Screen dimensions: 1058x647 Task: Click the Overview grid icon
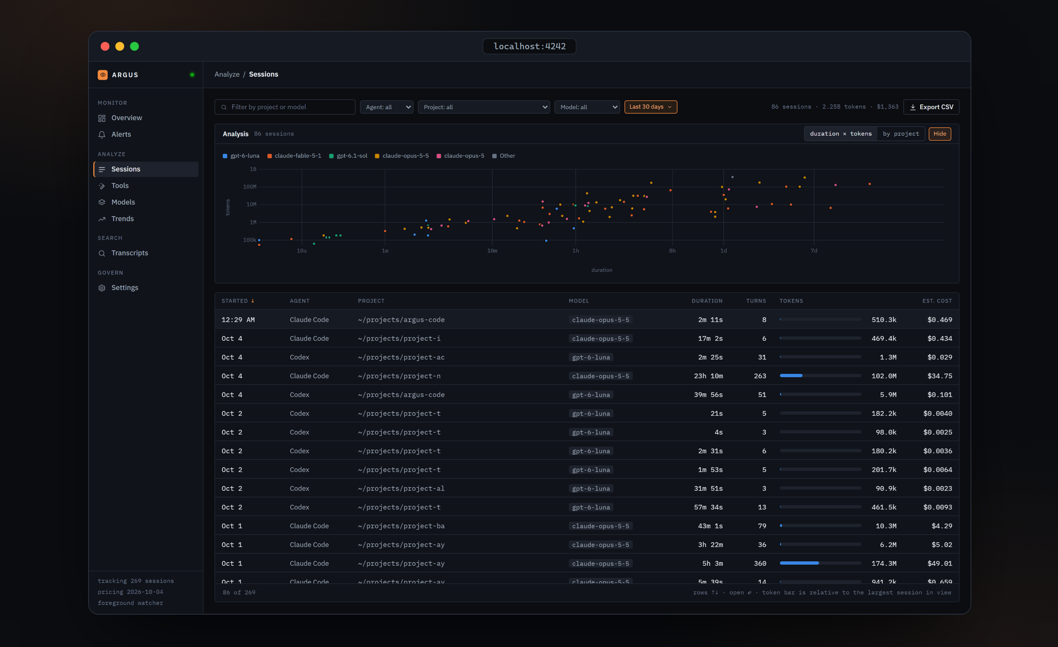point(102,118)
